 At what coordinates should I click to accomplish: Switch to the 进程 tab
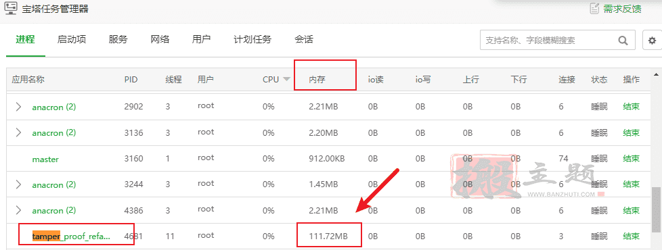pyautogui.click(x=25, y=40)
